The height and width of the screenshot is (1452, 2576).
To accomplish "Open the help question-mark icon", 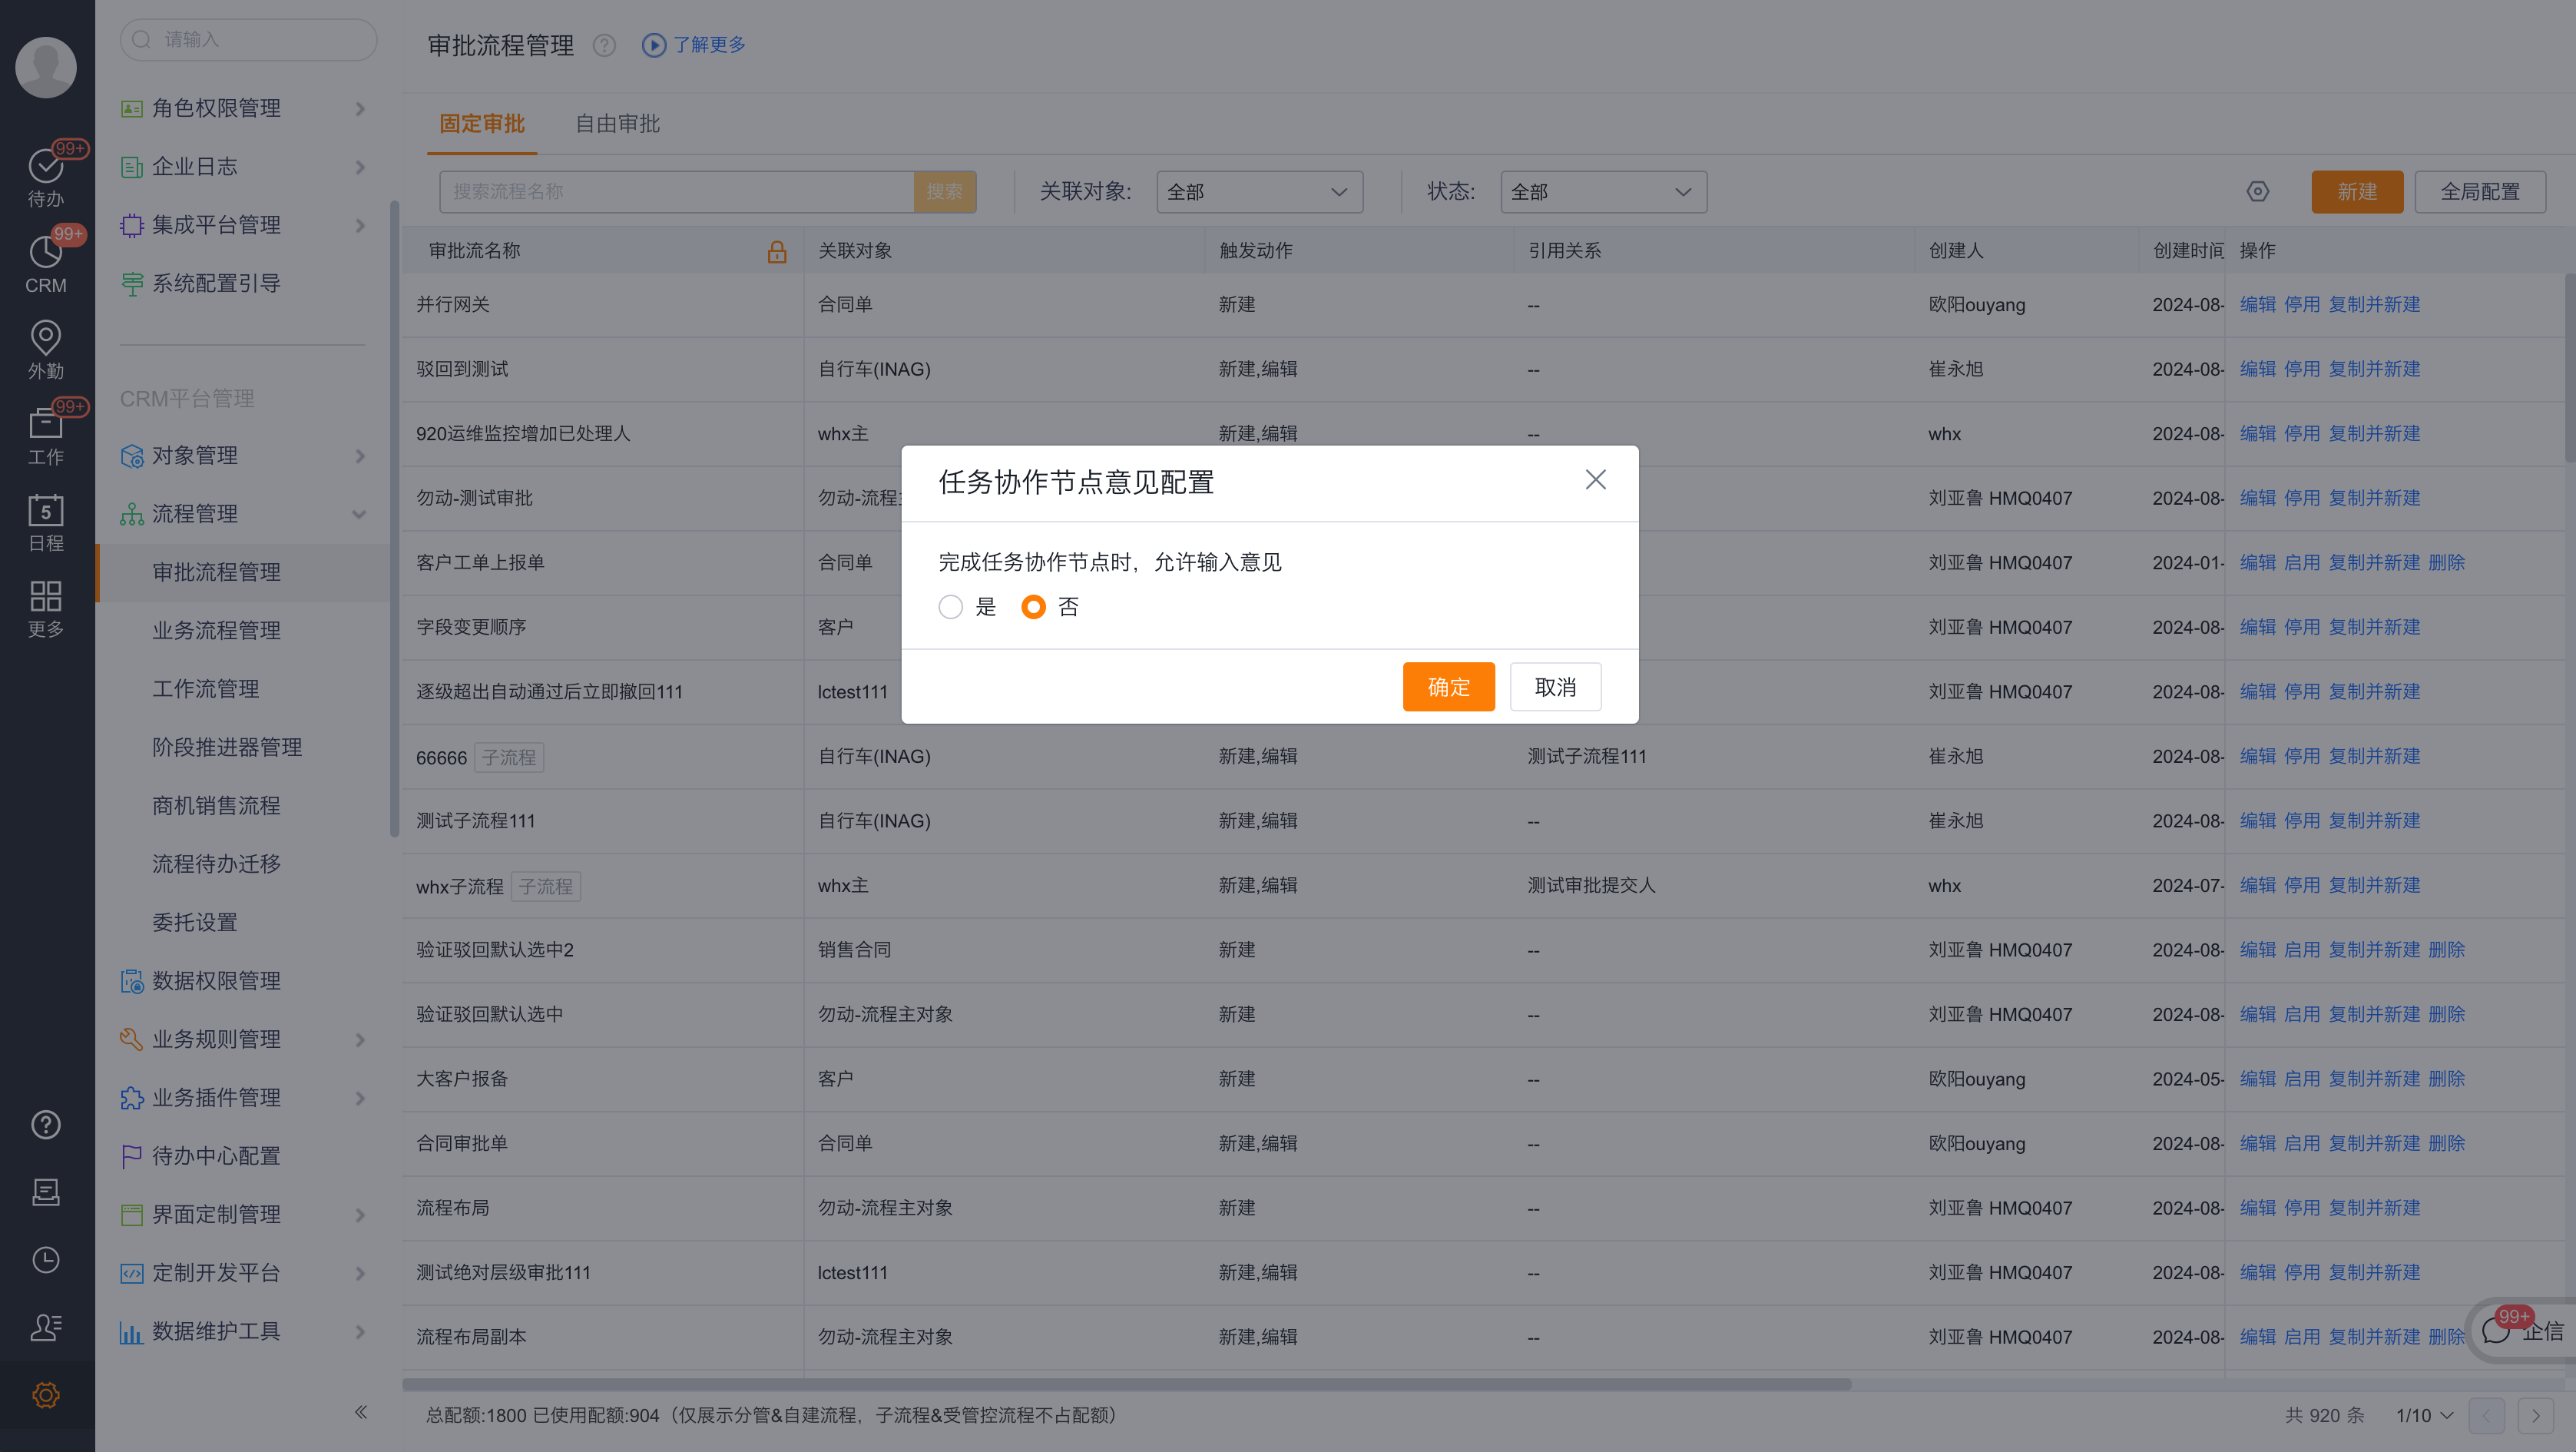I will point(45,1124).
